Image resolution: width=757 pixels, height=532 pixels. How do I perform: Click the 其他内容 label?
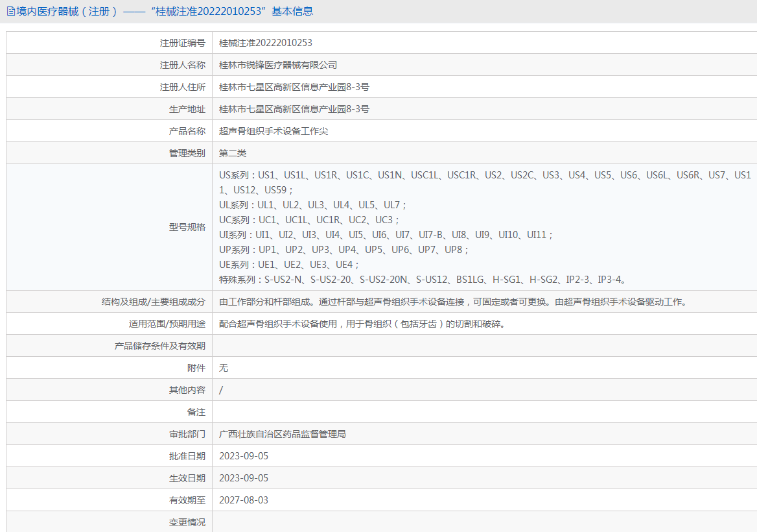click(187, 390)
